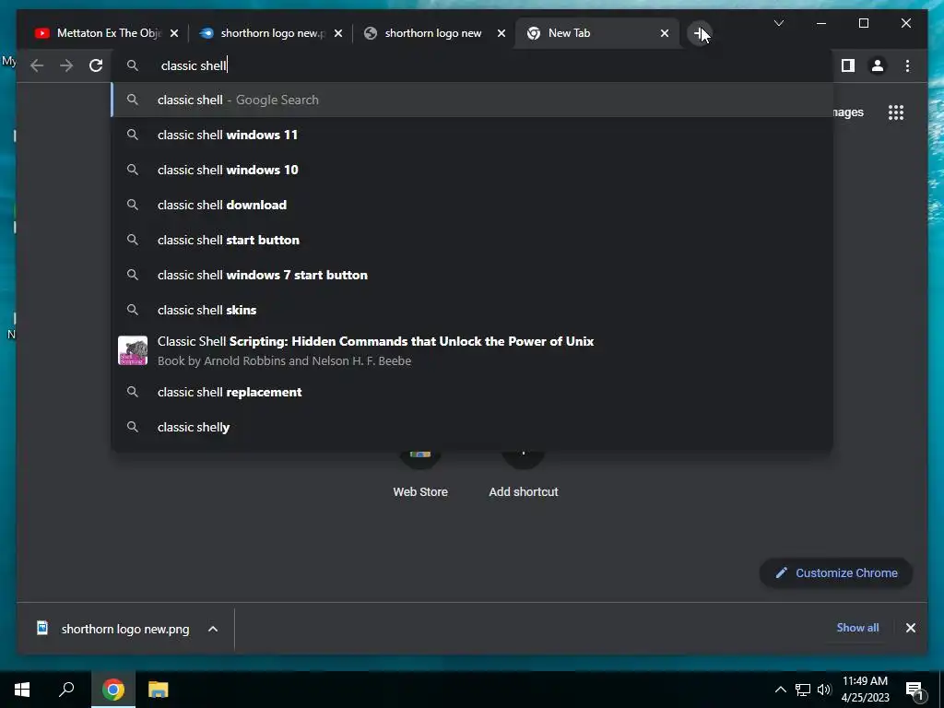Choose suggestion classic shell skins
944x708 pixels.
click(x=472, y=310)
